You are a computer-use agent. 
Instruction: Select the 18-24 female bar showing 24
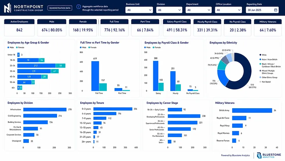(42, 60)
